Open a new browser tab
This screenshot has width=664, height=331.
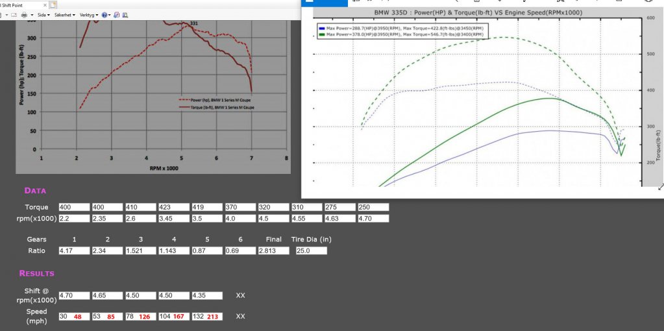(x=53, y=5)
